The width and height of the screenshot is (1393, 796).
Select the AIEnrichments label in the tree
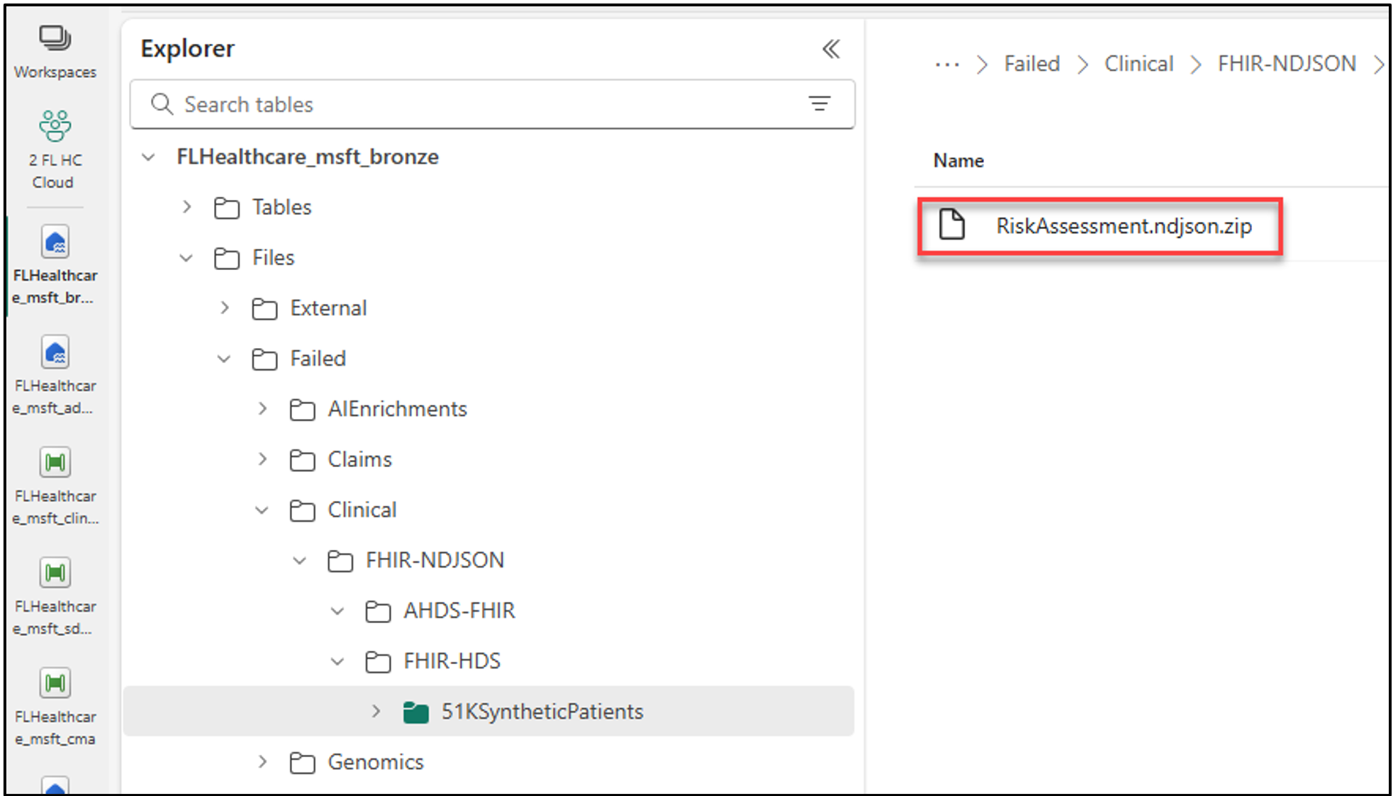coord(397,409)
